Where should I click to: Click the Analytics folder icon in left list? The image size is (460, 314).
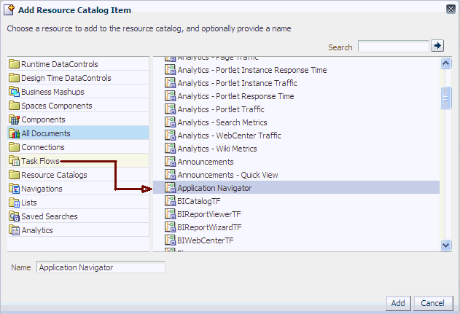[14, 230]
